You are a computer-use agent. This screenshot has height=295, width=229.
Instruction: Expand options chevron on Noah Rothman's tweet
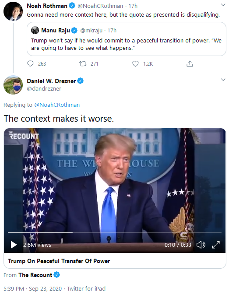tap(223, 5)
